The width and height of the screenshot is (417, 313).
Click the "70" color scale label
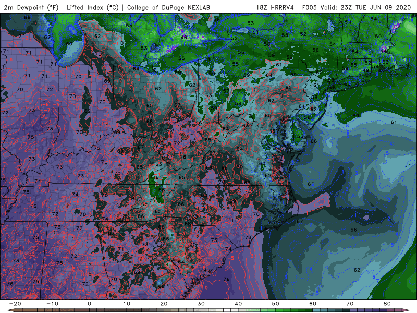[x=350, y=304]
